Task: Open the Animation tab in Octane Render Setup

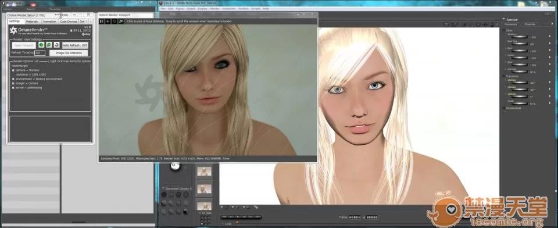Action: click(49, 22)
